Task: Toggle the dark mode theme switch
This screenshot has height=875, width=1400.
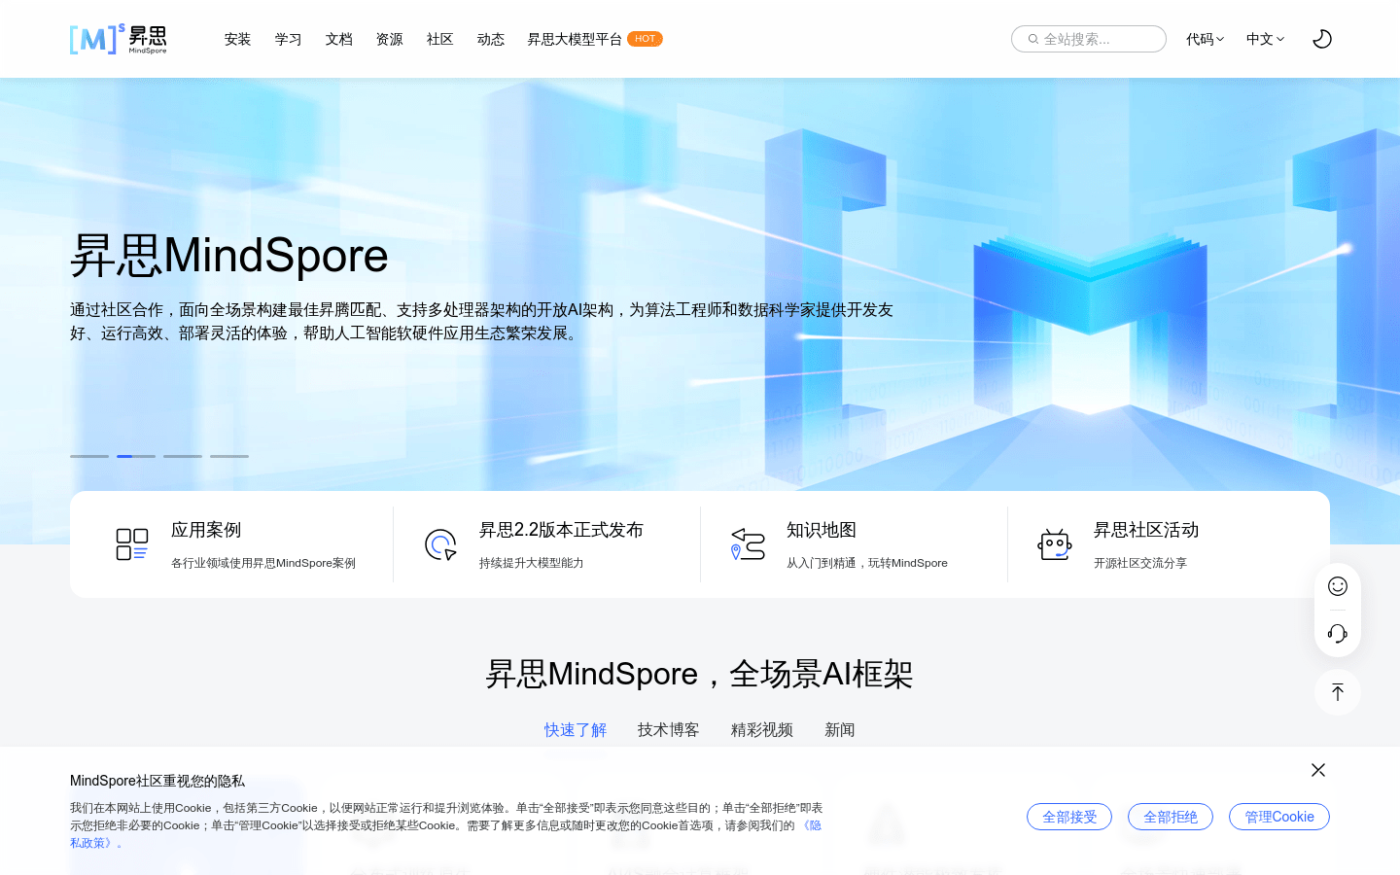Action: 1322,39
